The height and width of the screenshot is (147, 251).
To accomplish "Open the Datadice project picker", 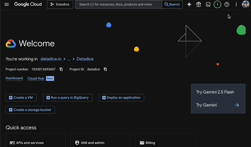I will [60, 4].
